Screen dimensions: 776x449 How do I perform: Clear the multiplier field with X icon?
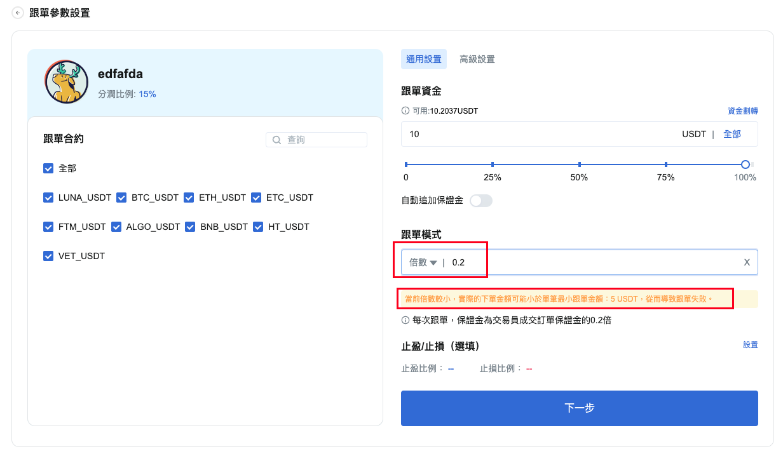tap(747, 262)
